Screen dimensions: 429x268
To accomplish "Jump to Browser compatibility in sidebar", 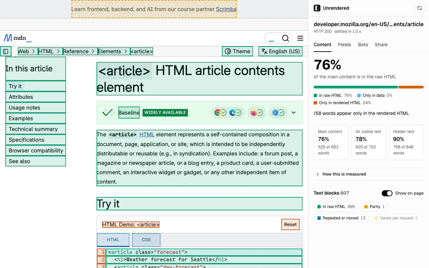I will click(36, 150).
